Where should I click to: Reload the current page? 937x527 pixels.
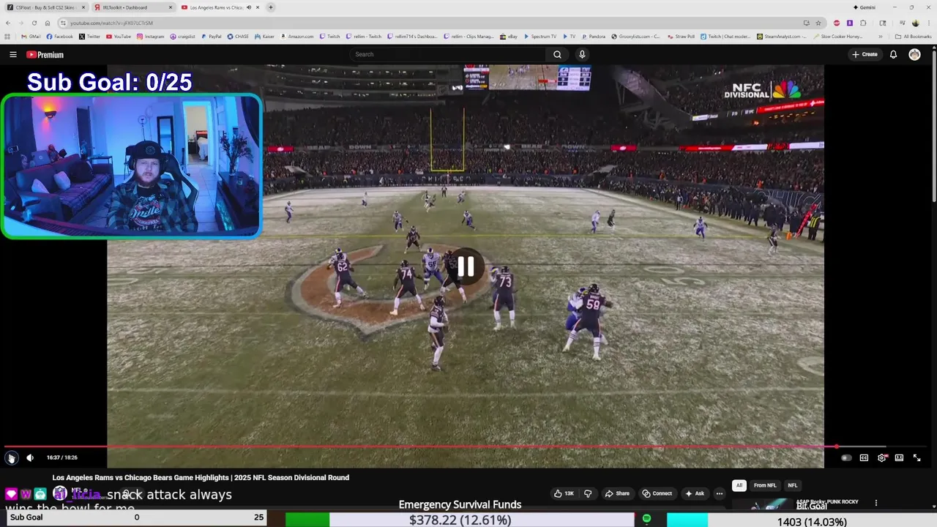click(34, 23)
